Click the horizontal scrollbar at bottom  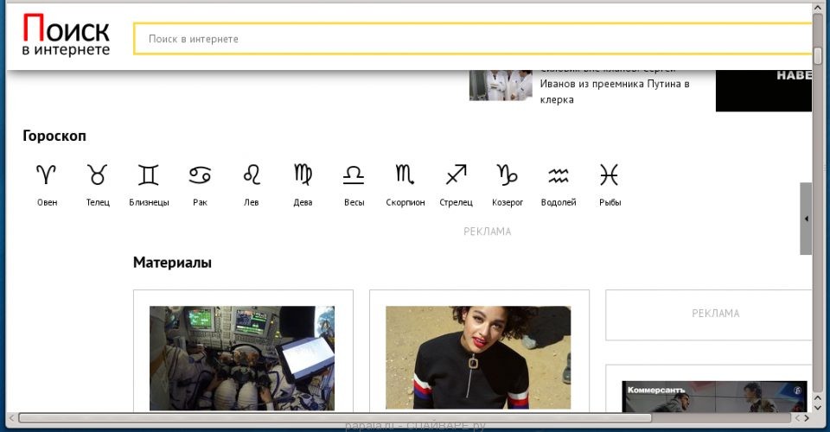(329, 418)
